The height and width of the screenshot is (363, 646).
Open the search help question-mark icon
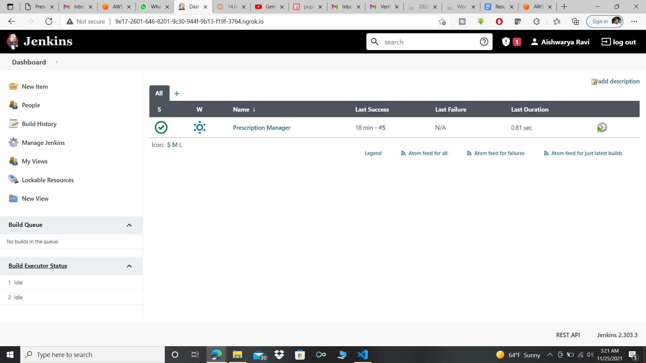click(x=484, y=42)
